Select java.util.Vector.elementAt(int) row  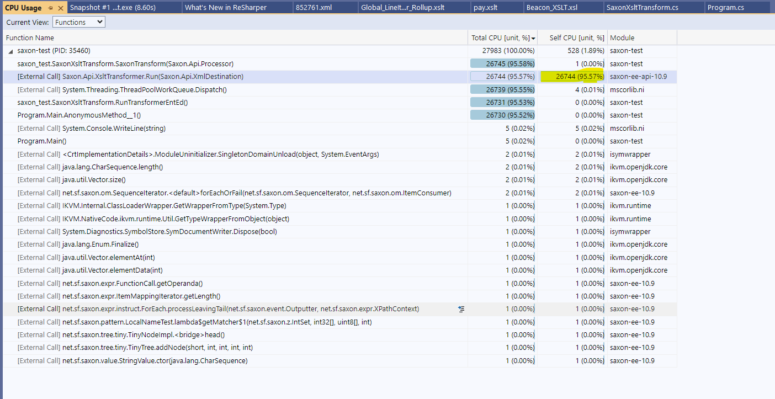(339, 257)
